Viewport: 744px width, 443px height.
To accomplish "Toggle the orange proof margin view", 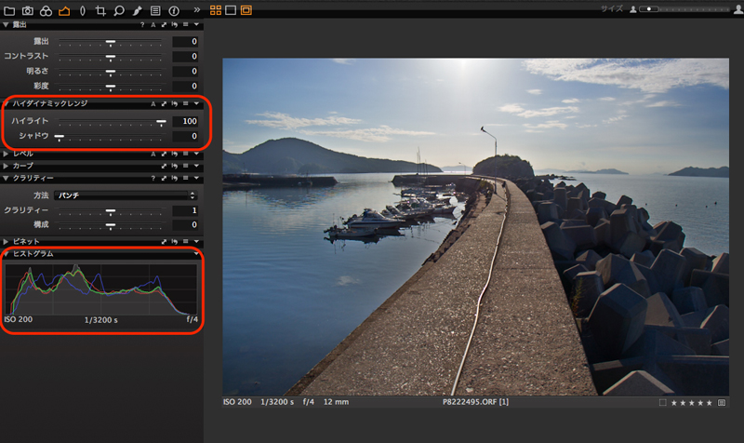I will click(246, 10).
